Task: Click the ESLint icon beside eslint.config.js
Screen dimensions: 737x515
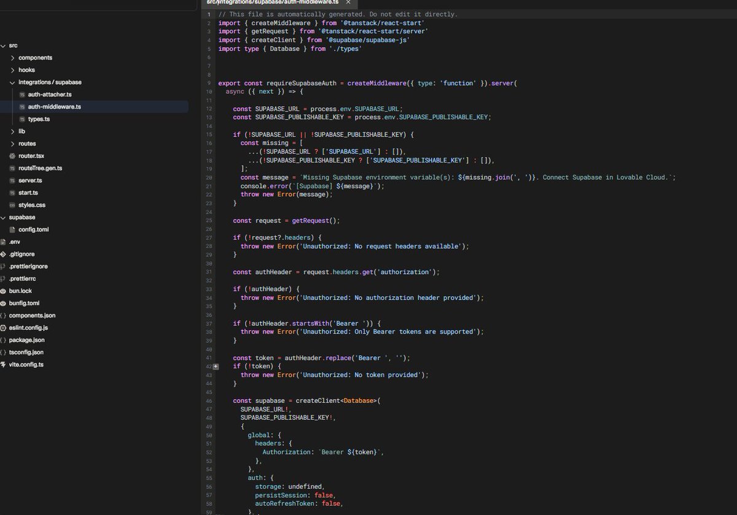Action: [x=3, y=328]
